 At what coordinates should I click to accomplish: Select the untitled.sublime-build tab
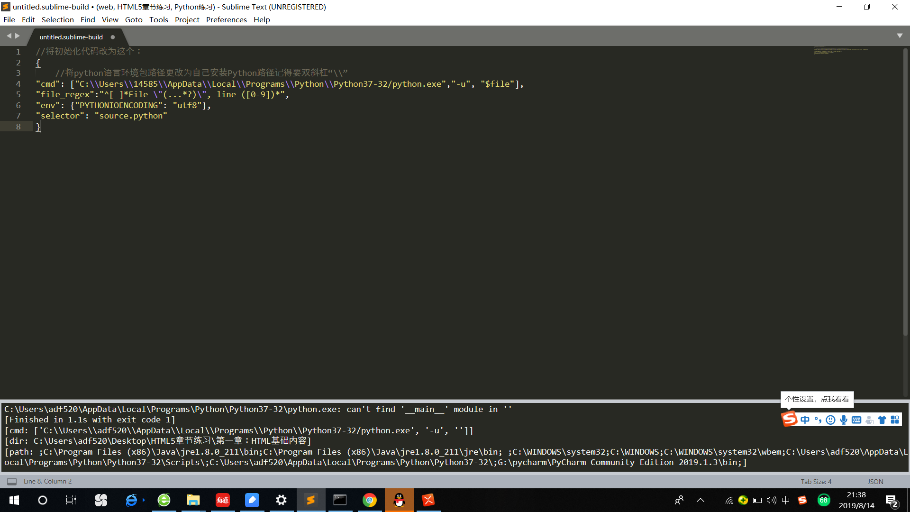(x=71, y=37)
